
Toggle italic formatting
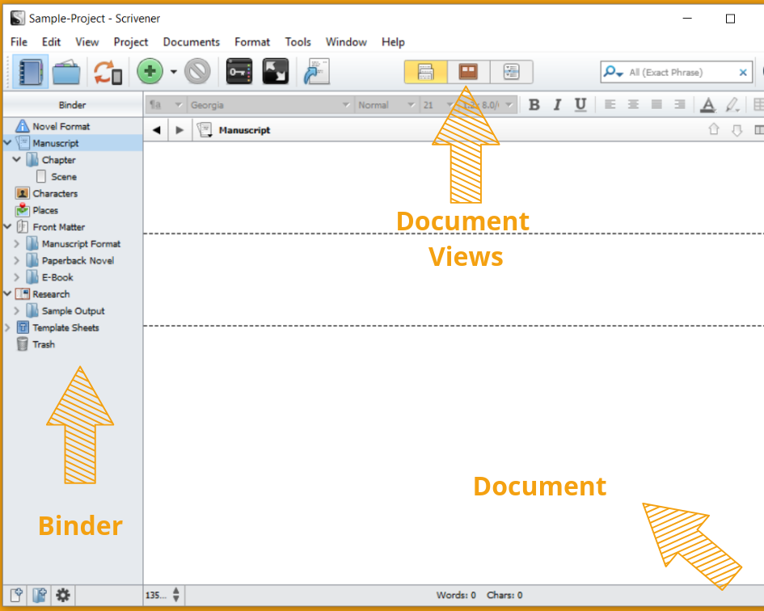[557, 105]
